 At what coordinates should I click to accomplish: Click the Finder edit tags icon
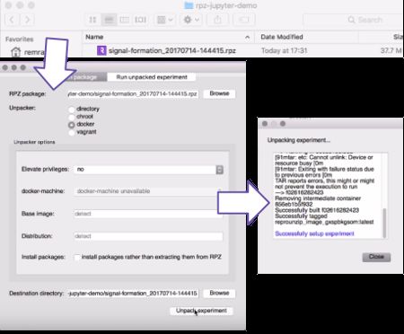pos(244,20)
